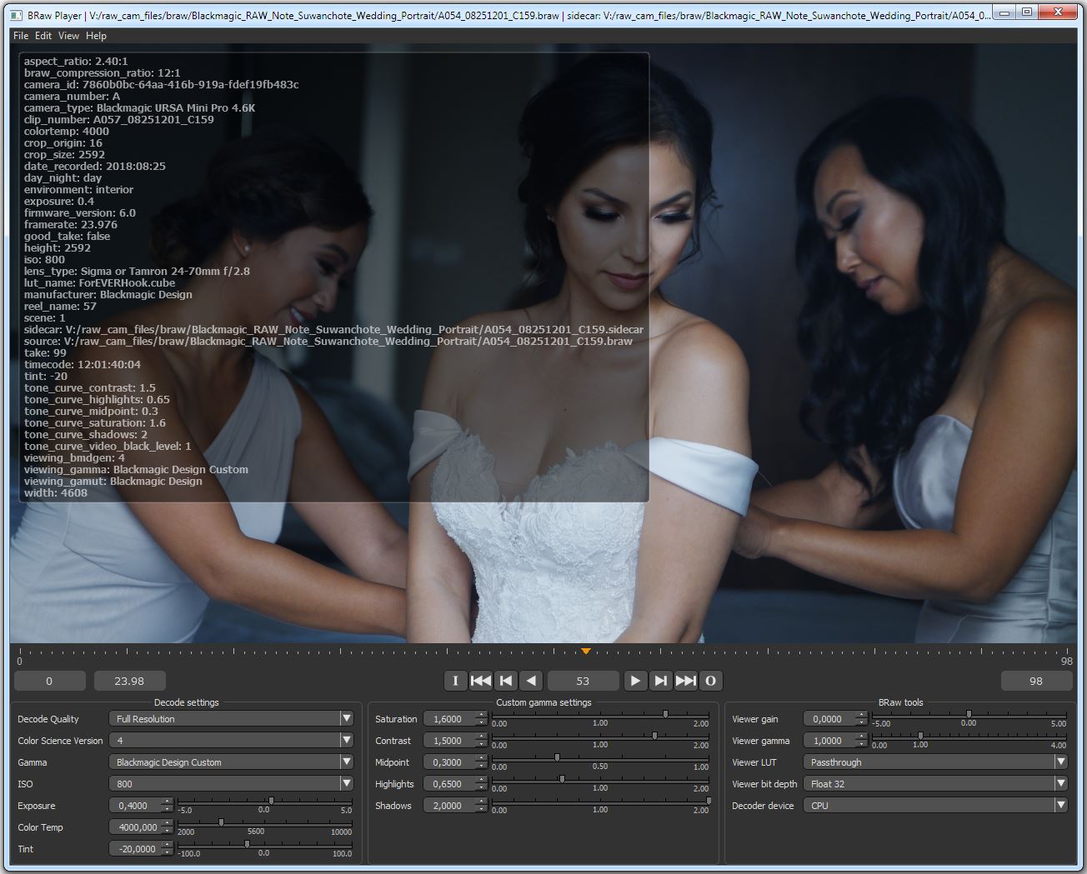This screenshot has width=1087, height=874.
Task: Open the Decoder device CPU dropdown
Action: (x=935, y=805)
